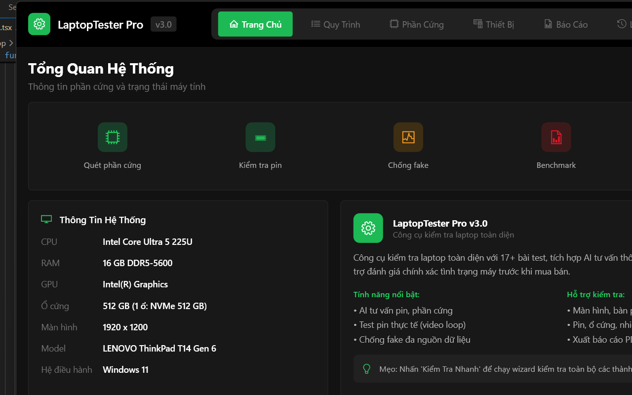
Task: Click the Kiểm tra pin battery icon
Action: coord(260,137)
